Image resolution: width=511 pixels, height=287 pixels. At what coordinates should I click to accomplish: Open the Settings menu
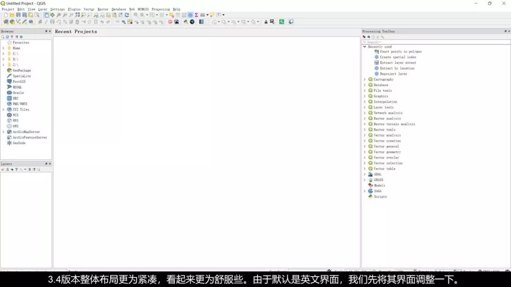(57, 9)
